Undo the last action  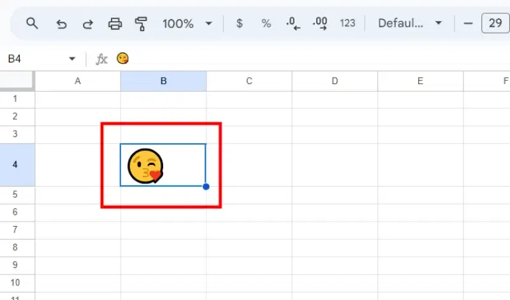click(61, 24)
